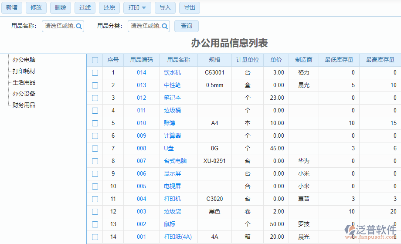Screen dimensions: 401x244
Task: Select 办公电脑 in the category tree
Action: (24, 60)
